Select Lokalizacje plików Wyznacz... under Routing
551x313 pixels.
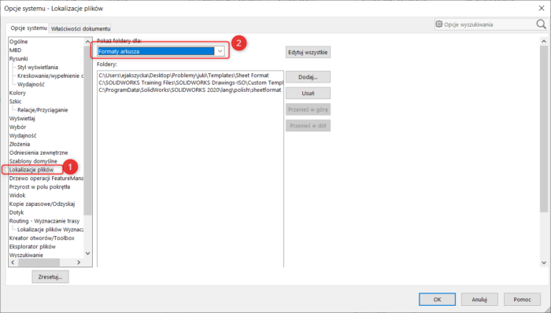50,230
